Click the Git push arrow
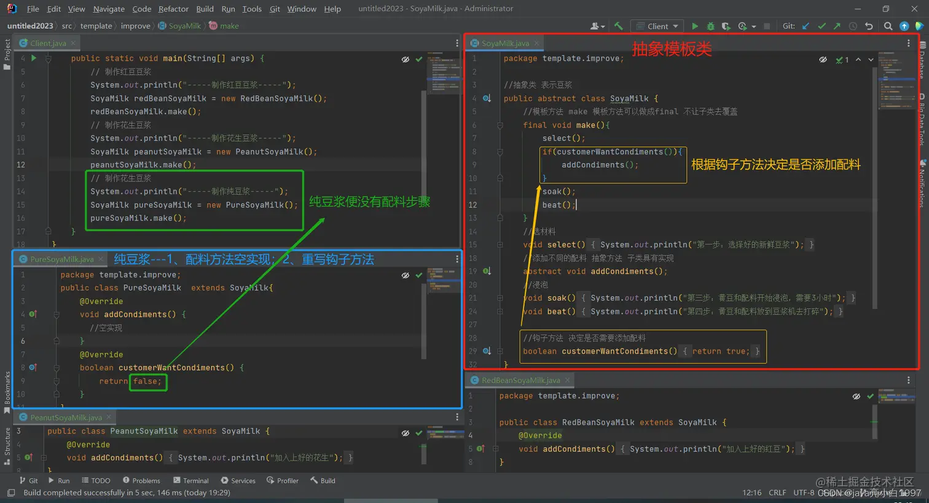This screenshot has height=503, width=929. [837, 26]
